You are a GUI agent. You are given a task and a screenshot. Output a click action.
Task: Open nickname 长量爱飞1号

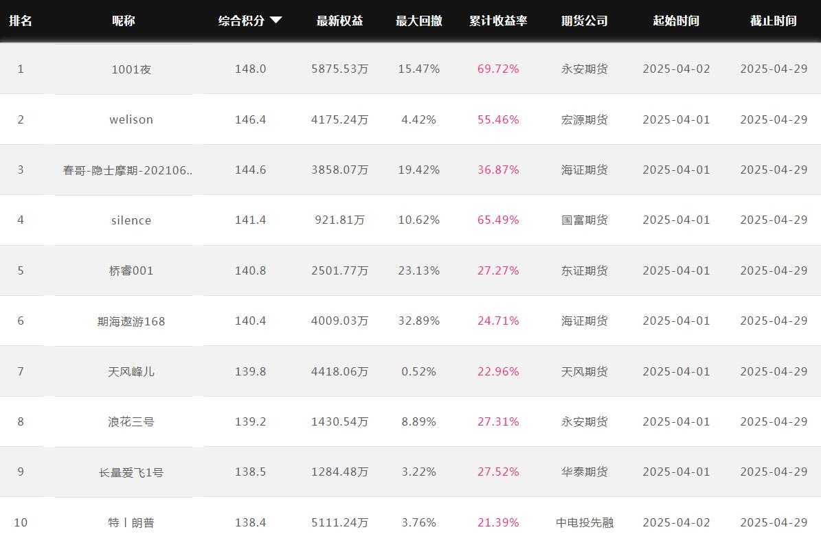(131, 472)
